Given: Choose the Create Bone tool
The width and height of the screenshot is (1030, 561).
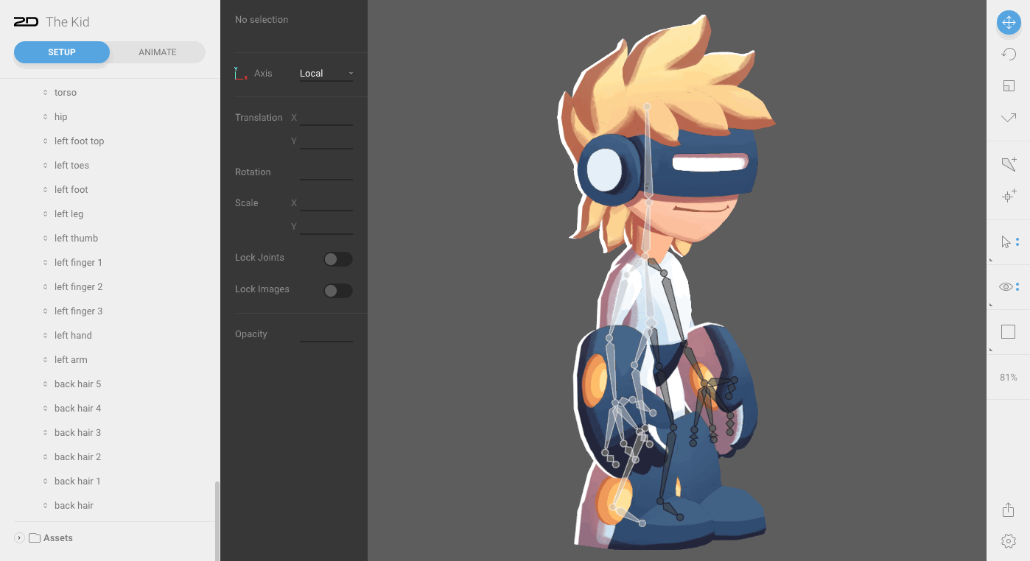Looking at the screenshot, I should [1009, 163].
